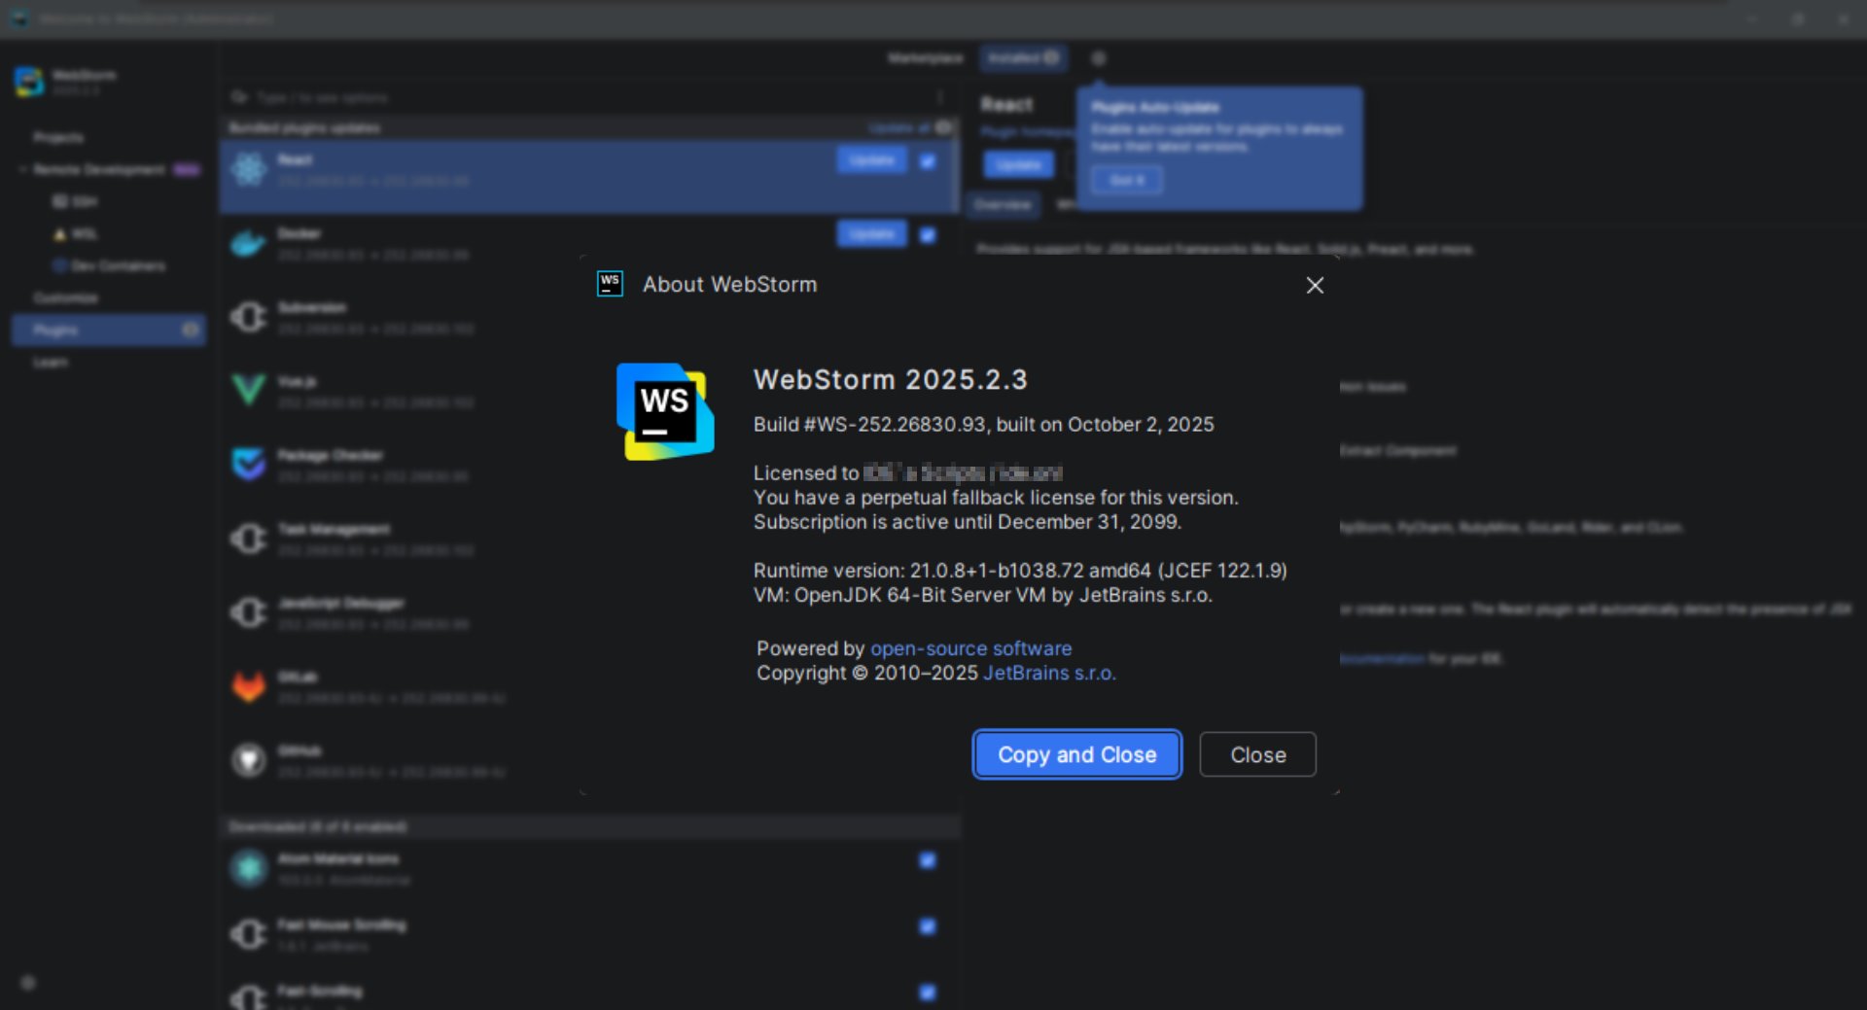Viewport: 1867px width, 1010px height.
Task: Click the React plugin icon
Action: 249,169
